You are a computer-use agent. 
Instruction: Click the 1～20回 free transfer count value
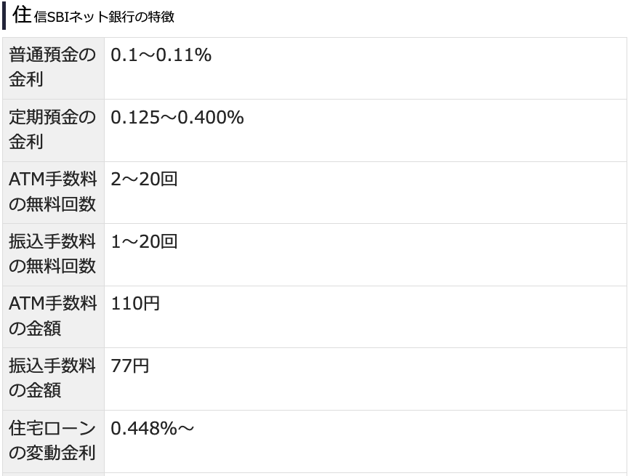[x=144, y=241]
